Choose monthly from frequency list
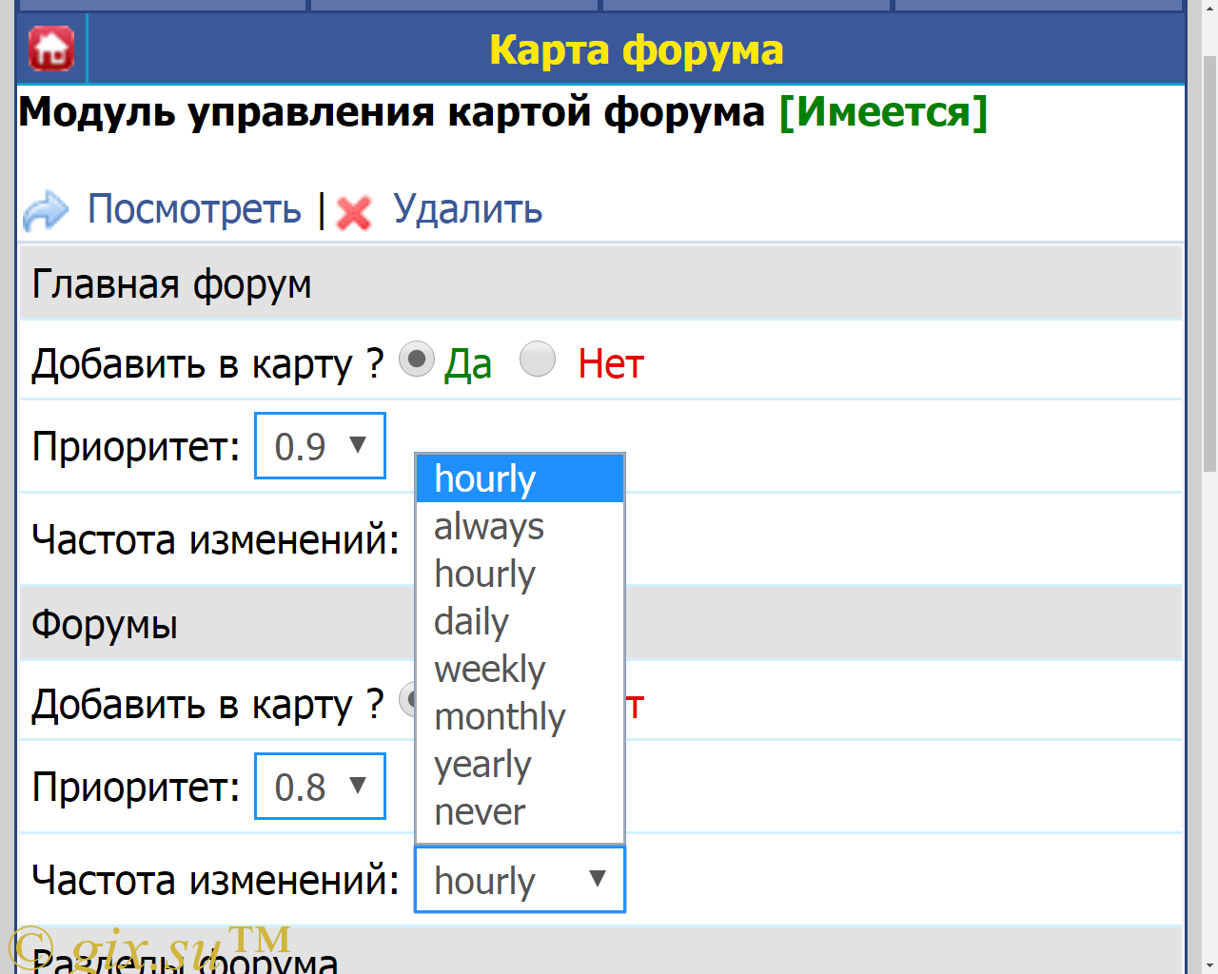 coord(520,716)
